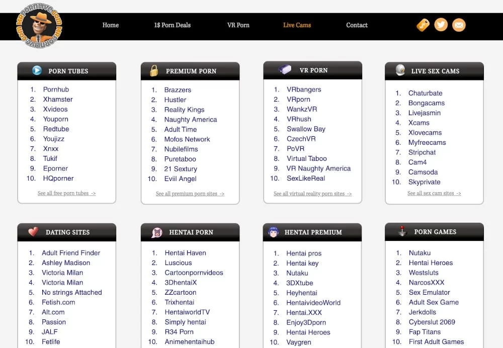Select the highlighted Live Cams menu item
503x348 pixels.
point(297,25)
